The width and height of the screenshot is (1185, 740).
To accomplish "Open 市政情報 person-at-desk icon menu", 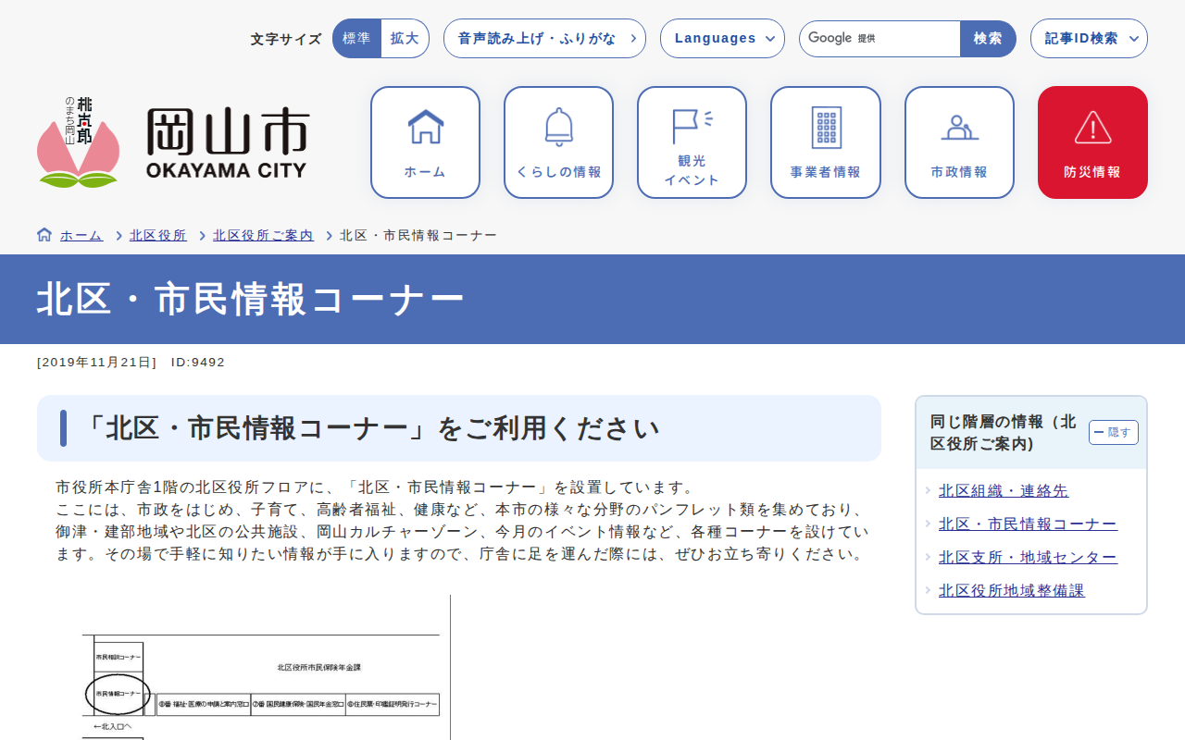I will pyautogui.click(x=959, y=142).
